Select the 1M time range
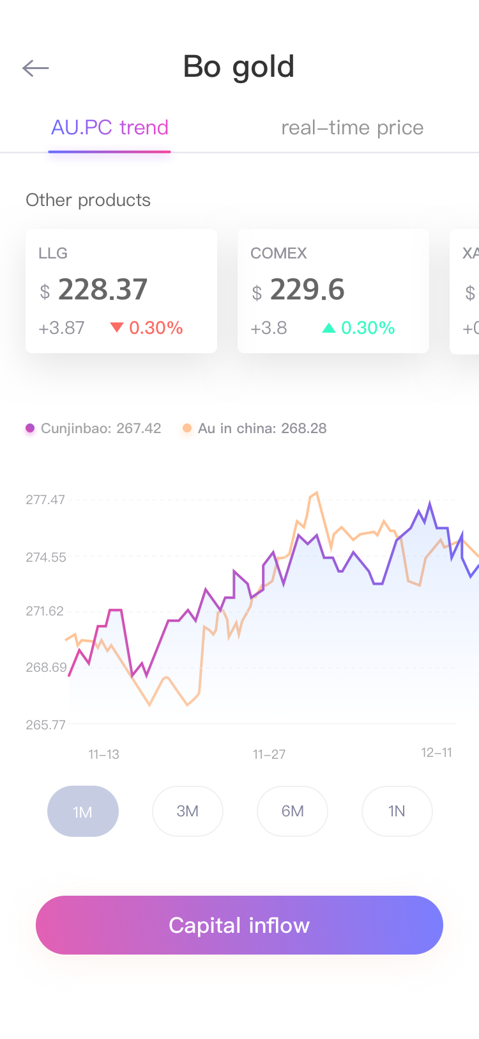This screenshot has width=479, height=1039. coord(83,811)
